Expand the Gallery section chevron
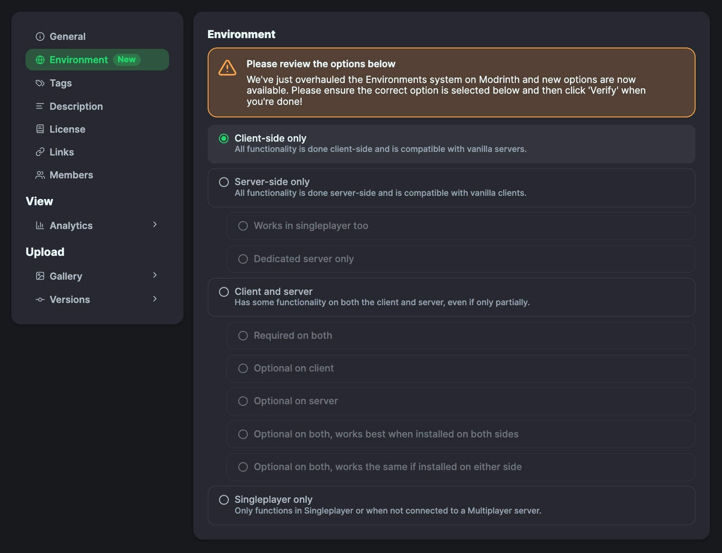Image resolution: width=722 pixels, height=553 pixels. (x=155, y=275)
